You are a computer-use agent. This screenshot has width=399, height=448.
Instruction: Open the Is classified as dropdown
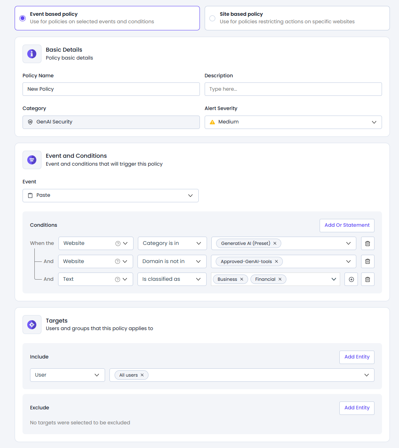[172, 280]
